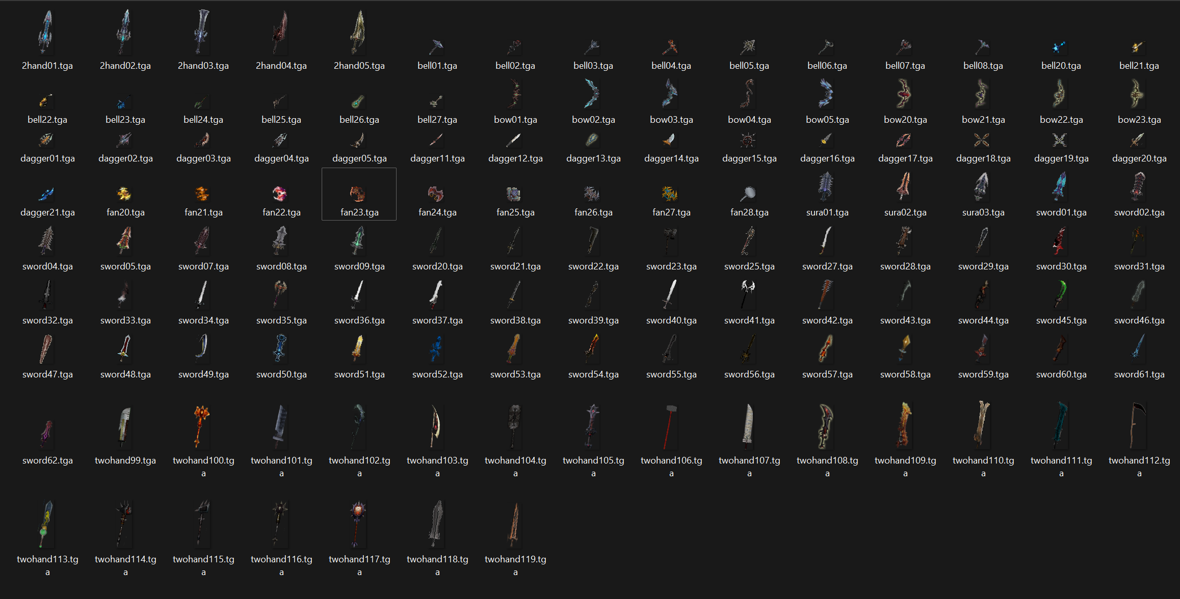
Task: Click the 'twohand115.tga' file name
Action: click(x=203, y=565)
